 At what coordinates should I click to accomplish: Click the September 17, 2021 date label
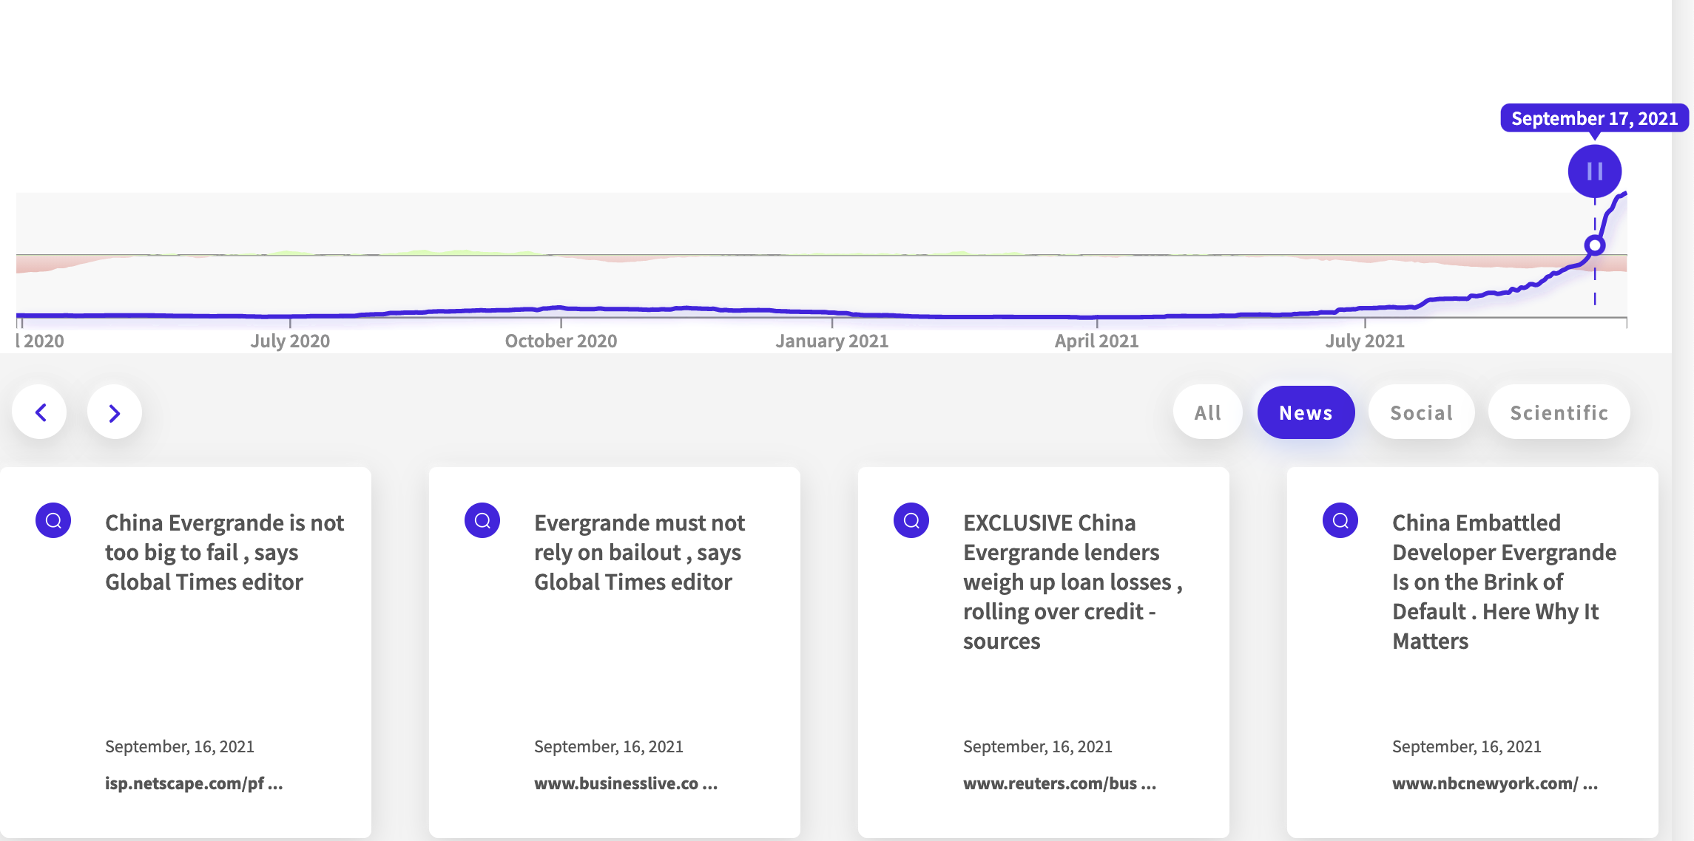click(x=1594, y=118)
